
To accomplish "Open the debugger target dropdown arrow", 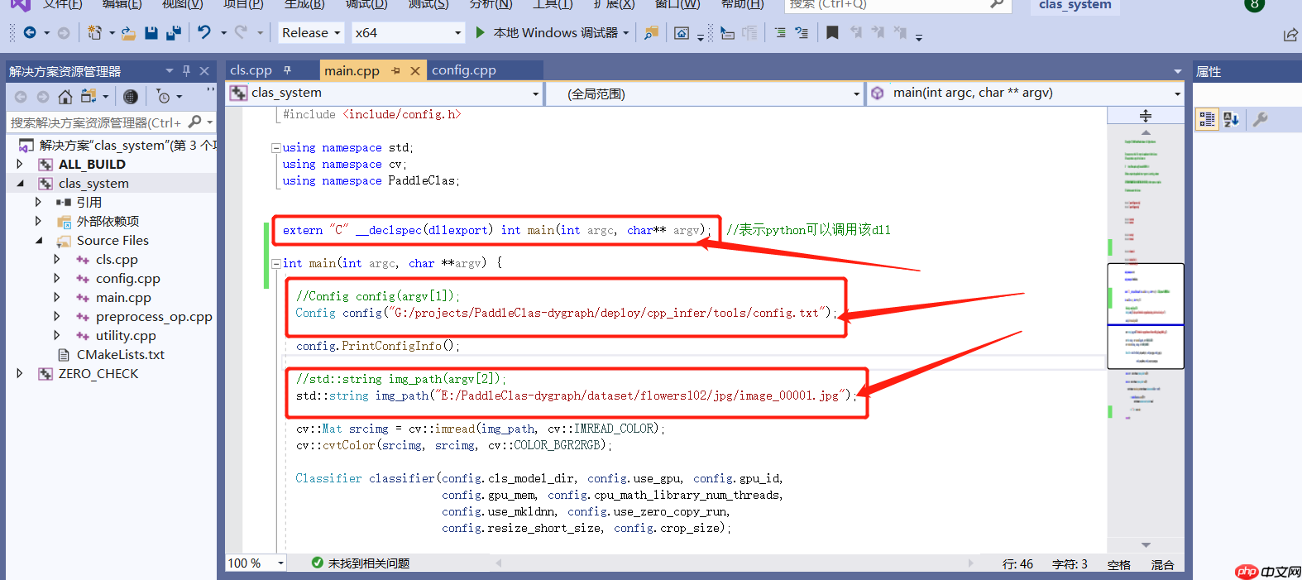I will (x=626, y=33).
